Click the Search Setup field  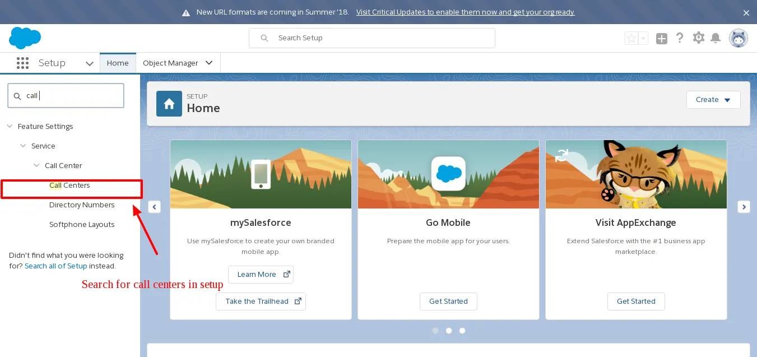pos(372,38)
